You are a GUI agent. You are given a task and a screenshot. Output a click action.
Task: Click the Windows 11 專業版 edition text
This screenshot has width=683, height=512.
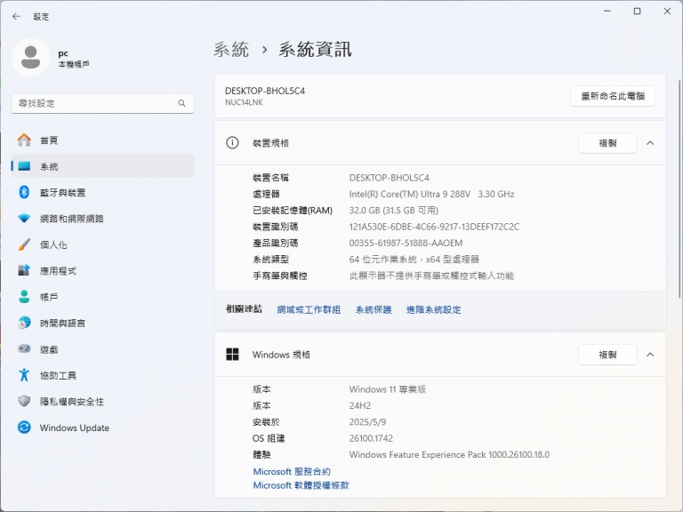(x=388, y=389)
